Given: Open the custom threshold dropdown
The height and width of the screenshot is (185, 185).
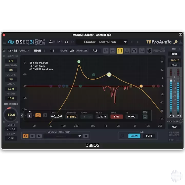Looking at the screenshot, I should point(62,136).
